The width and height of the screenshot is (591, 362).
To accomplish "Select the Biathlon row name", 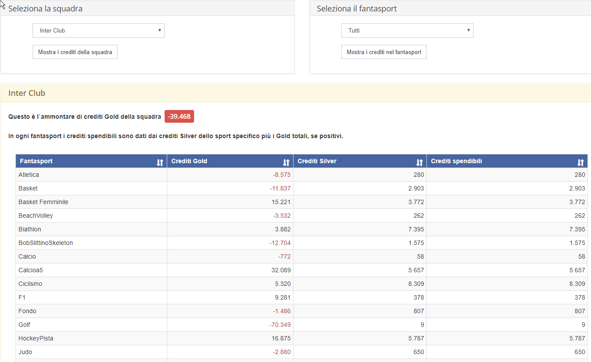I will coord(30,229).
